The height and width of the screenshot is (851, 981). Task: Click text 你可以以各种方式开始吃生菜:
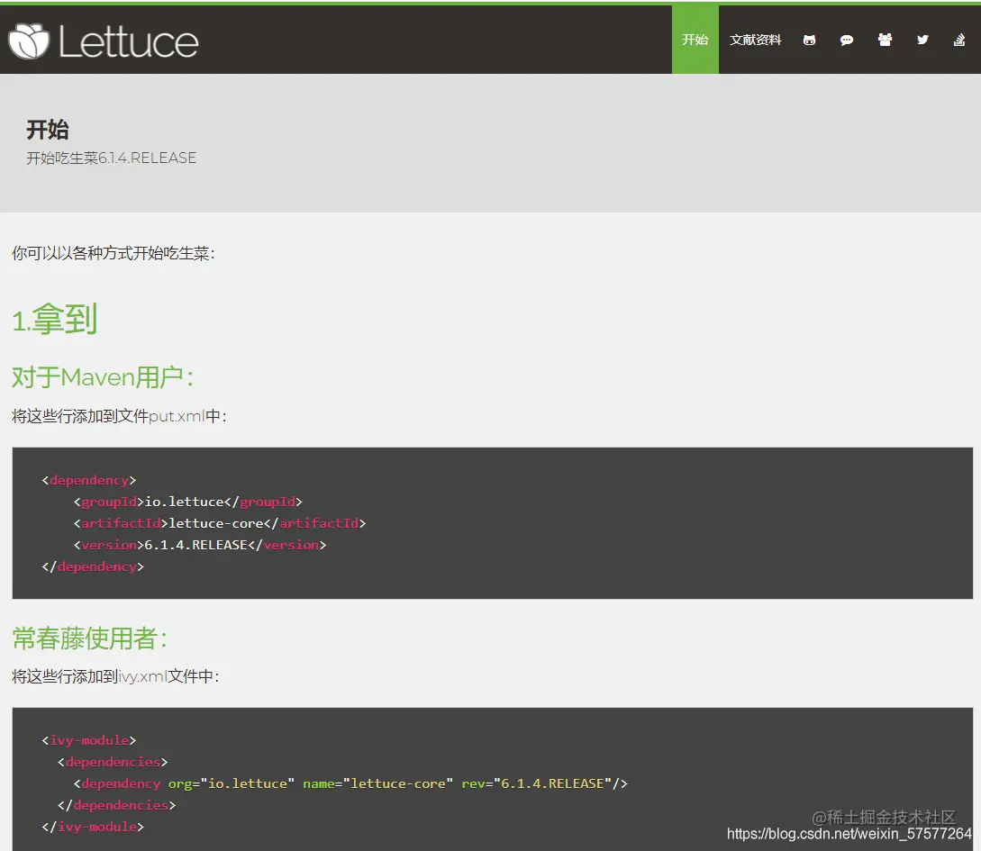[x=114, y=253]
